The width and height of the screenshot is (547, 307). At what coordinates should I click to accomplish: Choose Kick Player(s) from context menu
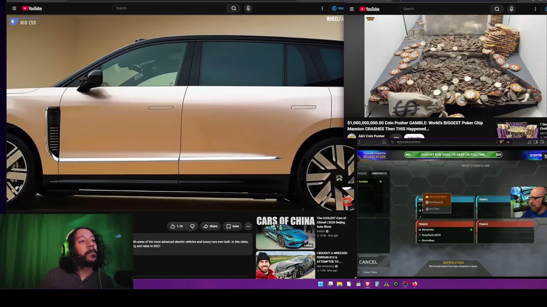436,202
